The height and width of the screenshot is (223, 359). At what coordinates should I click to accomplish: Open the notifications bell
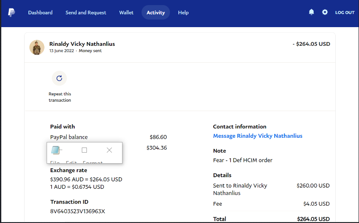pyautogui.click(x=312, y=12)
